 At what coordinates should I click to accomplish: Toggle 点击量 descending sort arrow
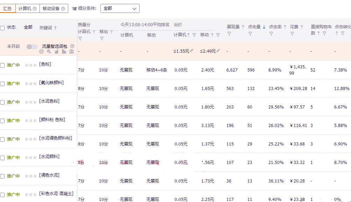(x=264, y=27)
